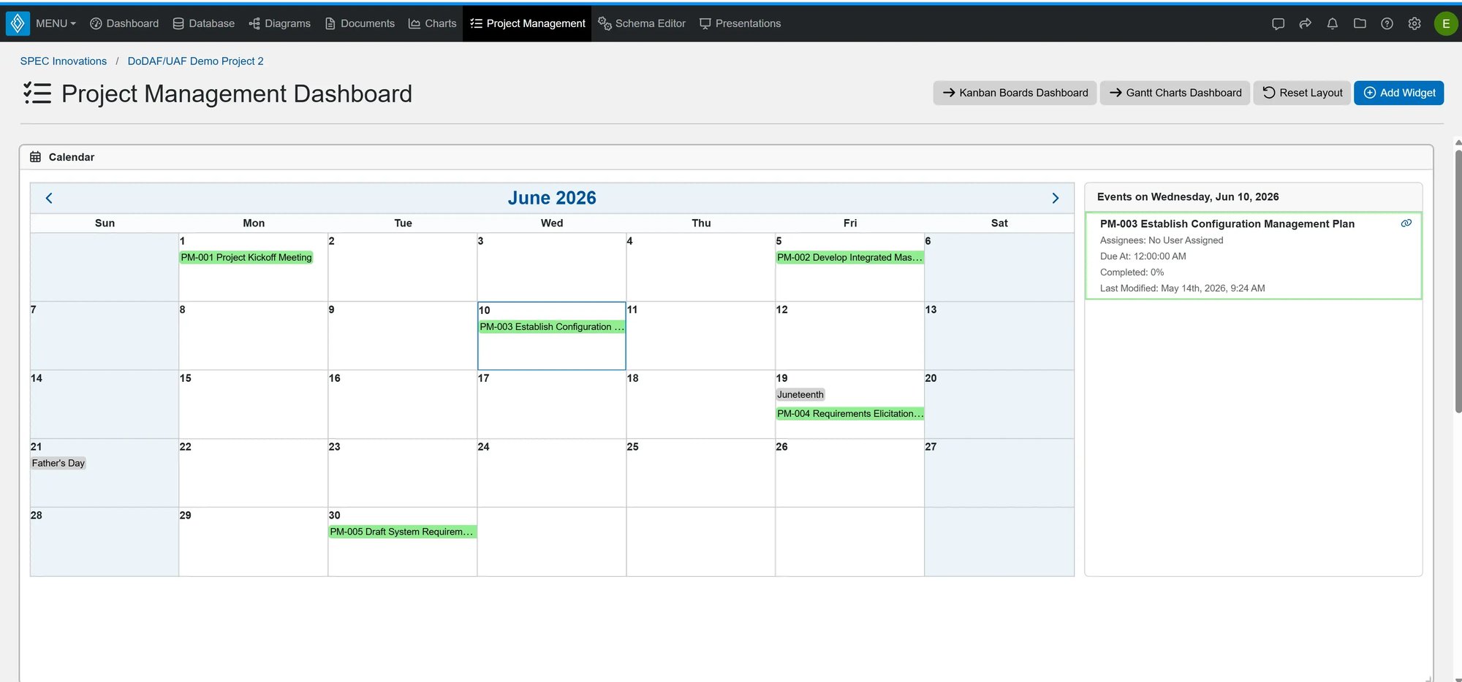Open the MENU dropdown
Image resolution: width=1462 pixels, height=682 pixels.
pos(56,23)
